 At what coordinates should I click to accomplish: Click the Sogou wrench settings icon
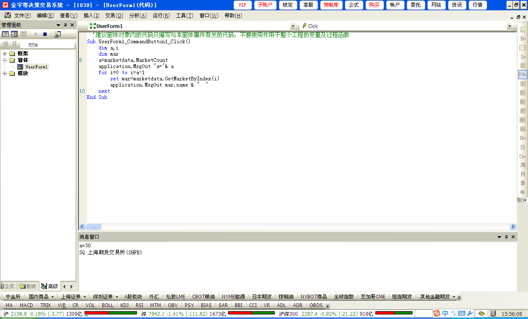click(x=470, y=313)
